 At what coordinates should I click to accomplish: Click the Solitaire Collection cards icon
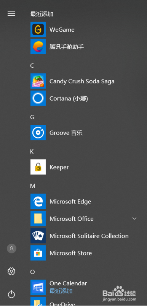tap(38, 236)
